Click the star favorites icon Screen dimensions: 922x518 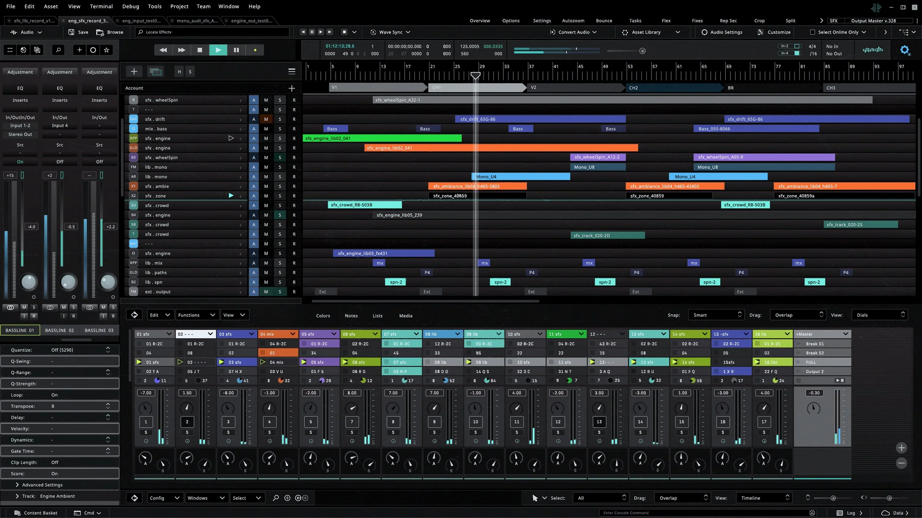point(107,50)
